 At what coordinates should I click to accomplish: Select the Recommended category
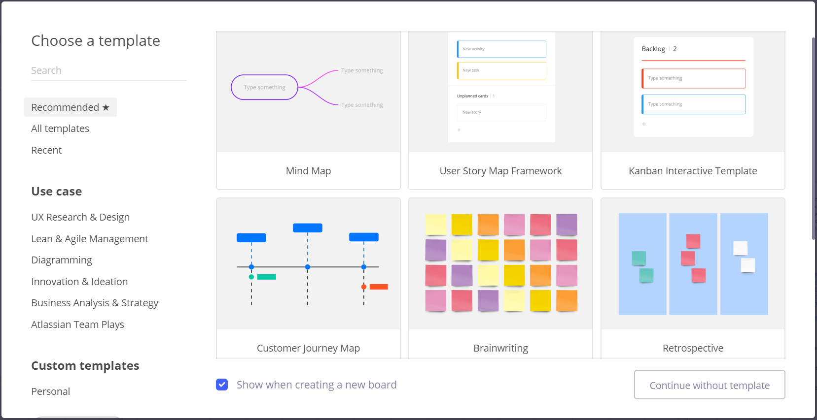pos(70,107)
